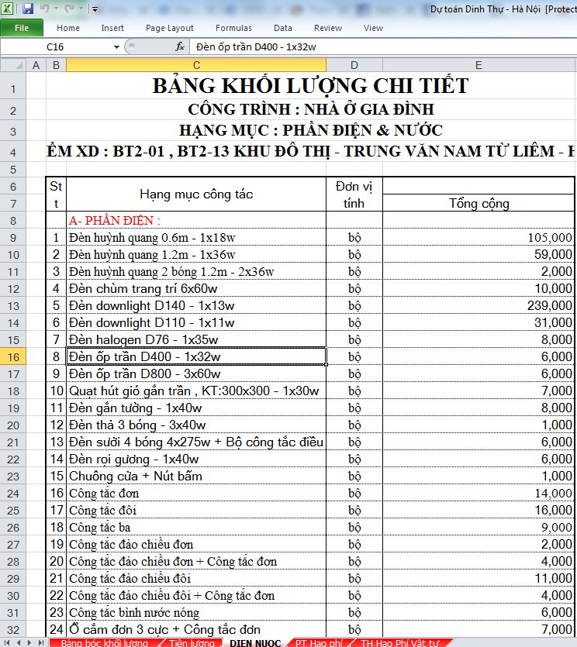Select column A header

36,65
